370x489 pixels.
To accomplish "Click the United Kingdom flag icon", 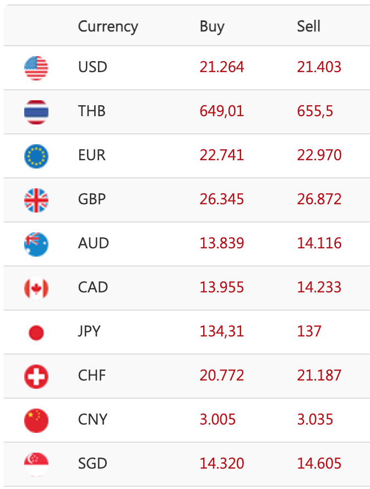I will tap(36, 200).
